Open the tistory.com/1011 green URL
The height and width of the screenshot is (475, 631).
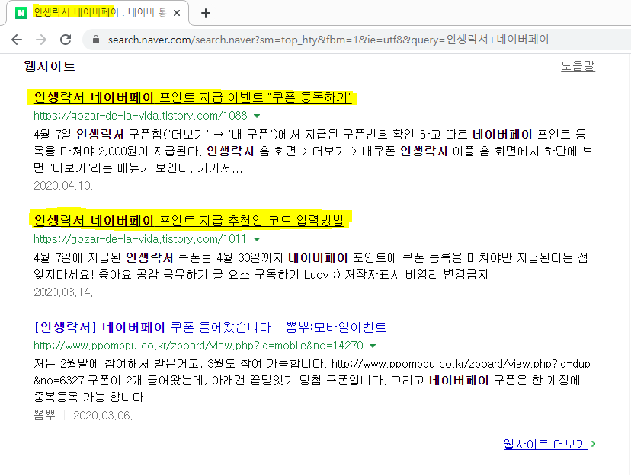click(139, 239)
